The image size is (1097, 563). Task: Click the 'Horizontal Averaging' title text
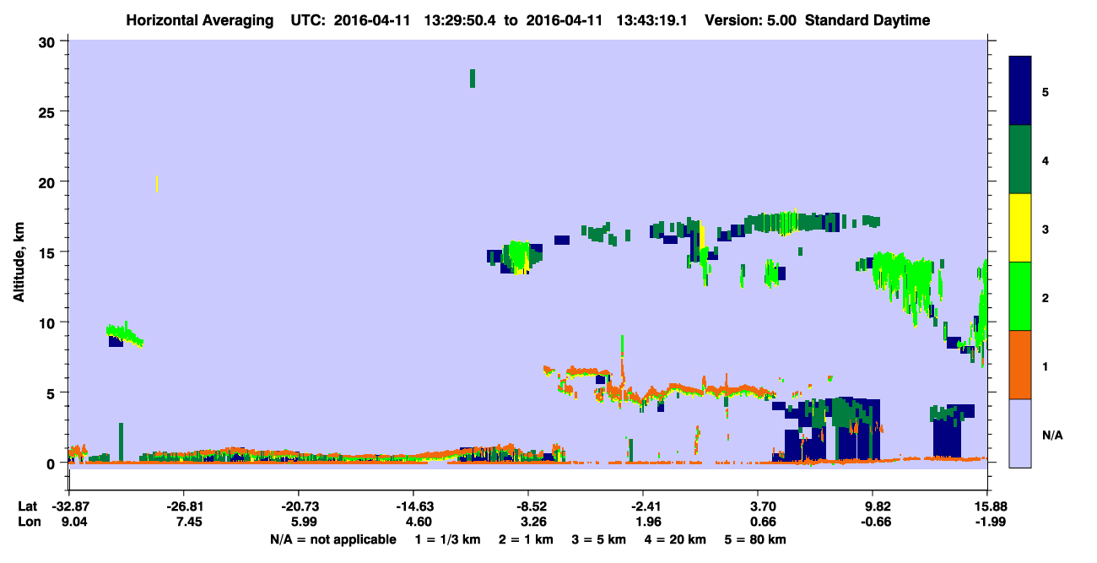[x=199, y=20]
